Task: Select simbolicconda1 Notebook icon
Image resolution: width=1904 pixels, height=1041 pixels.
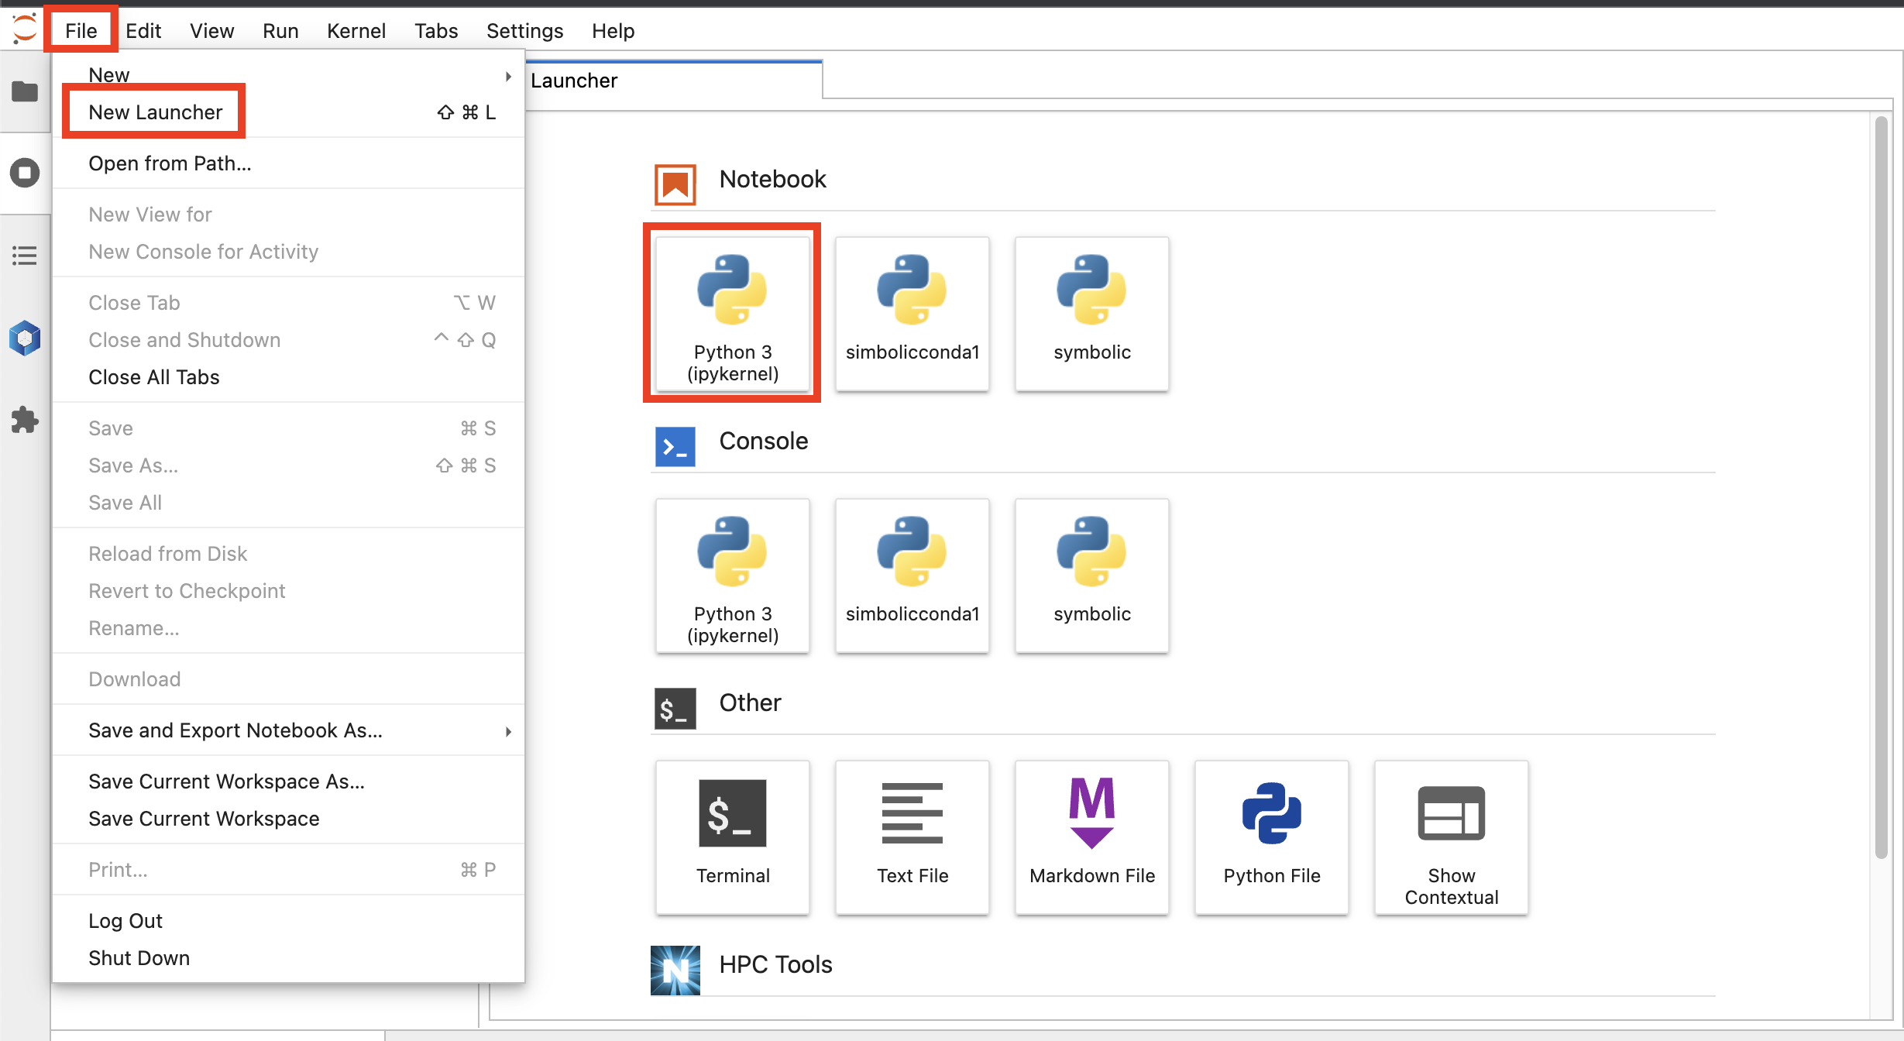Action: pos(912,313)
